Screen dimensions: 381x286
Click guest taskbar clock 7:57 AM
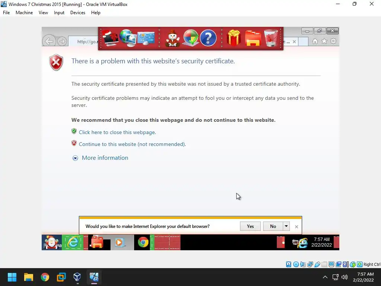click(x=321, y=242)
